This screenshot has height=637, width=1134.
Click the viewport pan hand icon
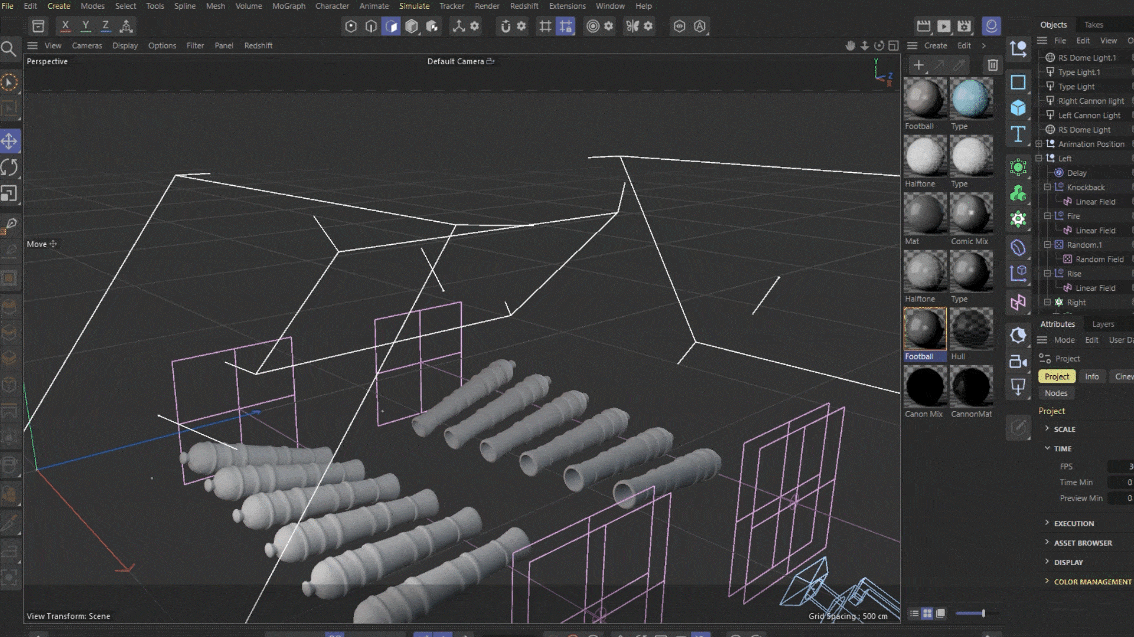(850, 45)
